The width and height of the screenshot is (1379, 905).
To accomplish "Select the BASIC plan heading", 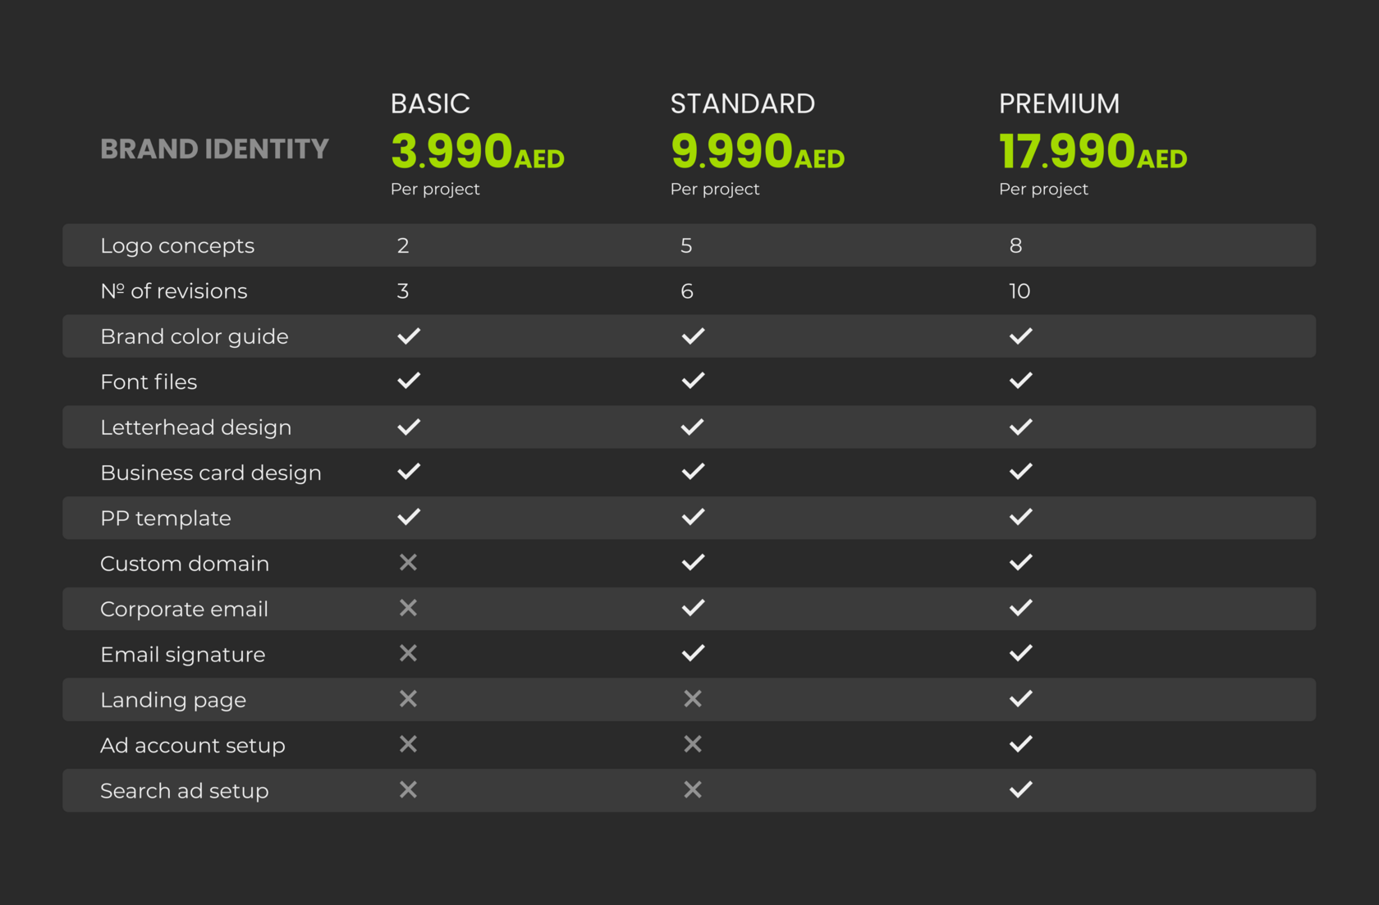I will [x=430, y=104].
